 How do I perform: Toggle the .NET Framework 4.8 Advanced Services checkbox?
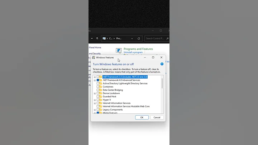98,80
